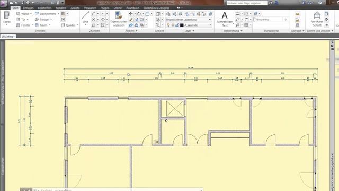Select the Quader box tool
The height and width of the screenshot is (191, 339).
coord(68,25)
